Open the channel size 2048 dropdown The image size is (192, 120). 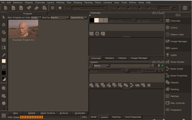(122, 20)
